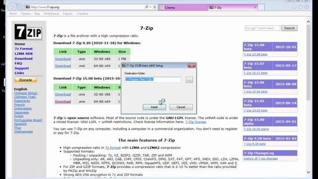Open the 7-Zip 15.07 beta news link
The width and height of the screenshot is (318, 179).
255,73
